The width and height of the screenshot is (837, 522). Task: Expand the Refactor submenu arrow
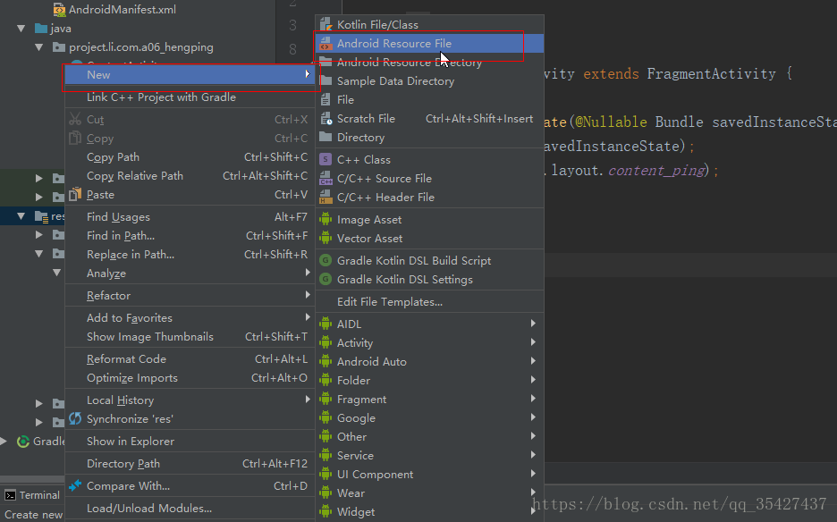pos(308,295)
